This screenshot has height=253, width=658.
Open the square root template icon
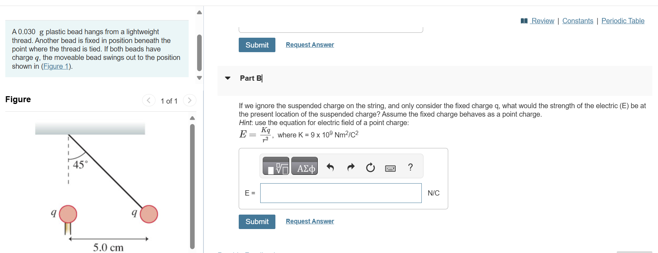click(x=275, y=166)
